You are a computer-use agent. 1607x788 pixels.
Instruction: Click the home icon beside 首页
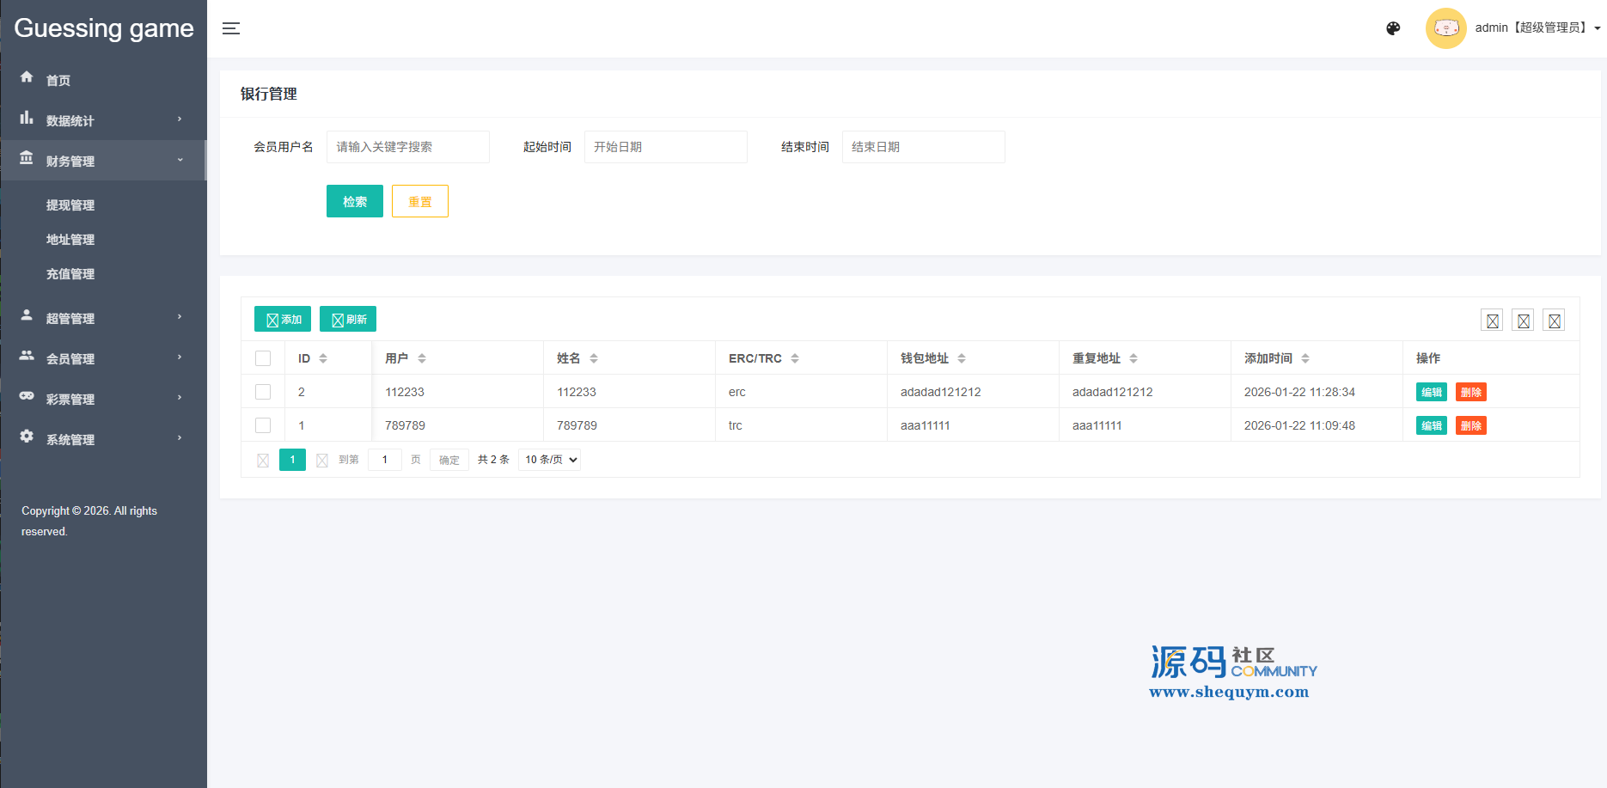click(x=27, y=77)
